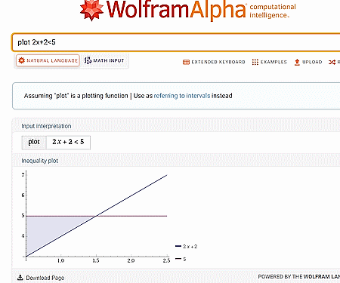Click the Natural Language gear icon
This screenshot has height=283, width=340.
click(x=22, y=60)
